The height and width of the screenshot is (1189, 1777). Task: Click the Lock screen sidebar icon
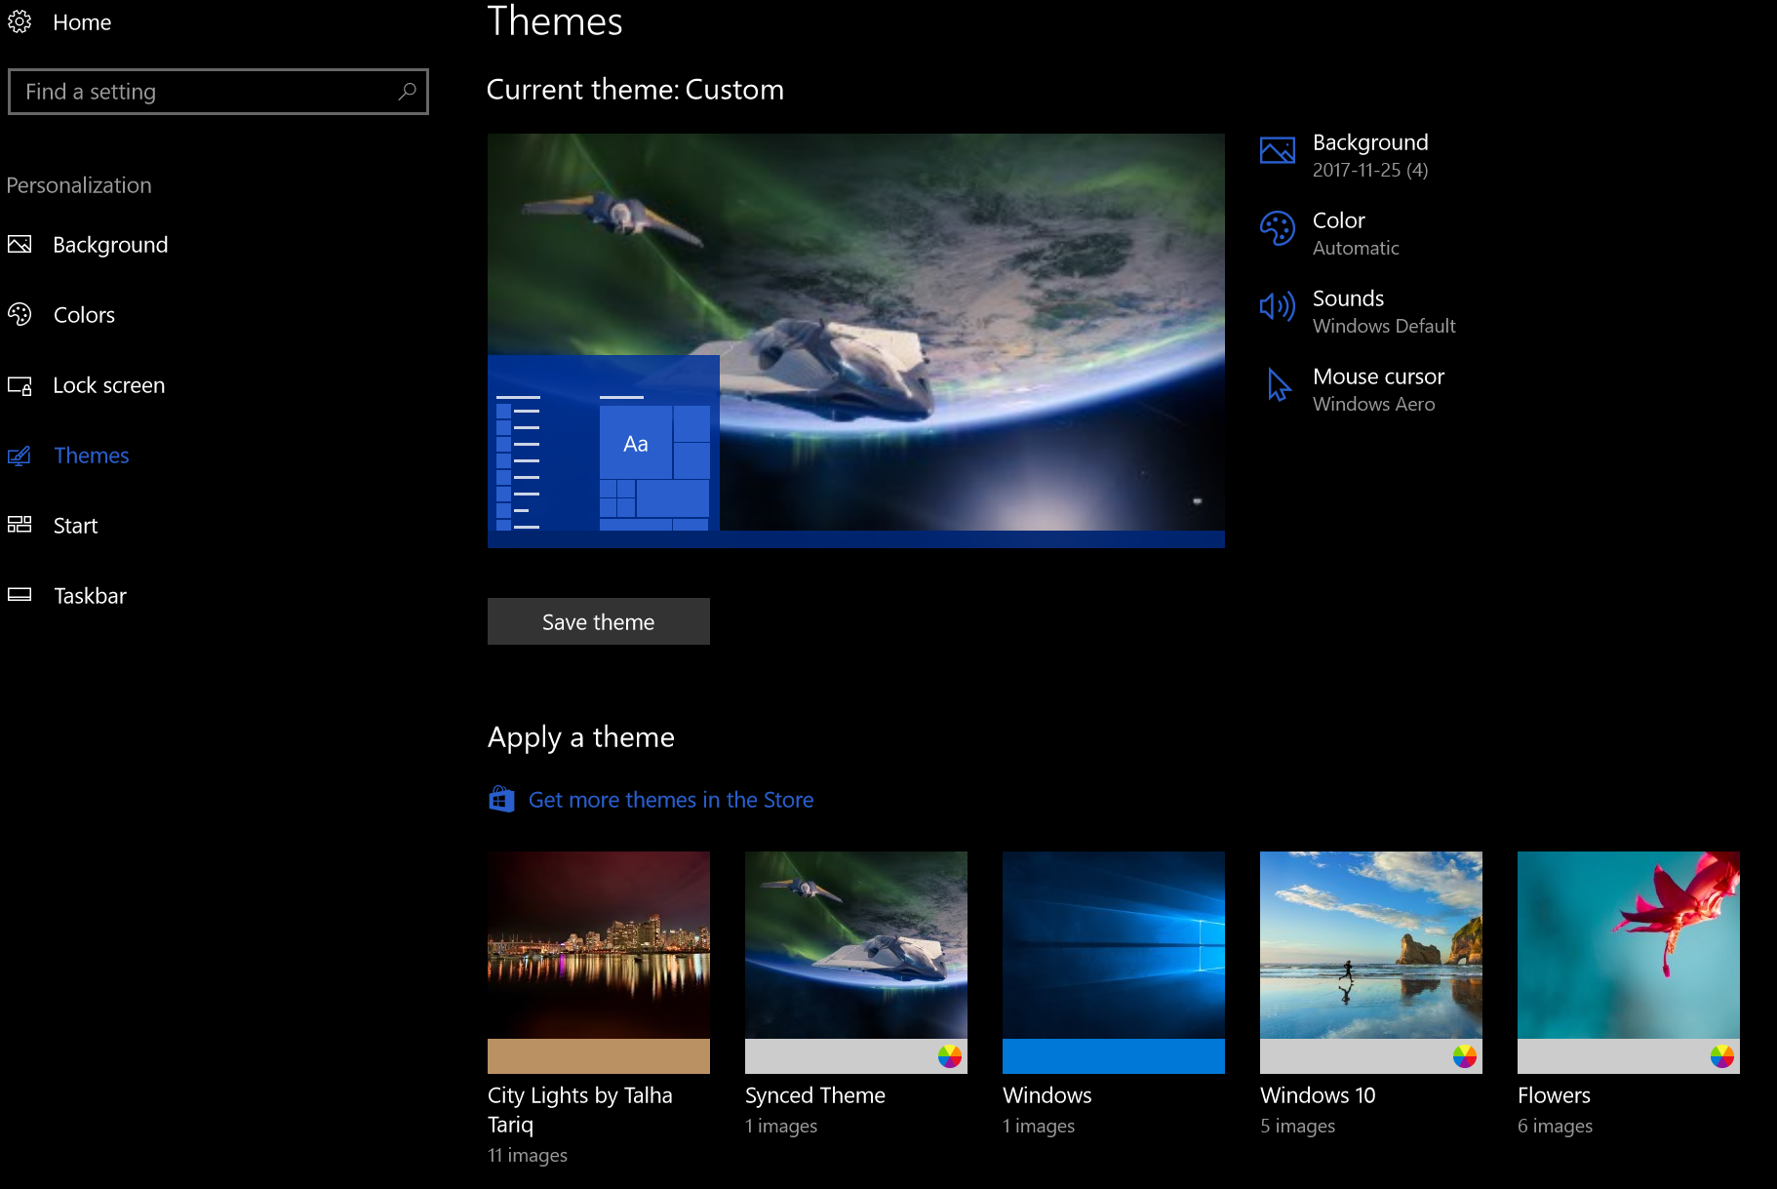tap(20, 385)
